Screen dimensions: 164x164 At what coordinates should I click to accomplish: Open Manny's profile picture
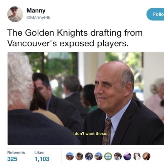point(15,14)
